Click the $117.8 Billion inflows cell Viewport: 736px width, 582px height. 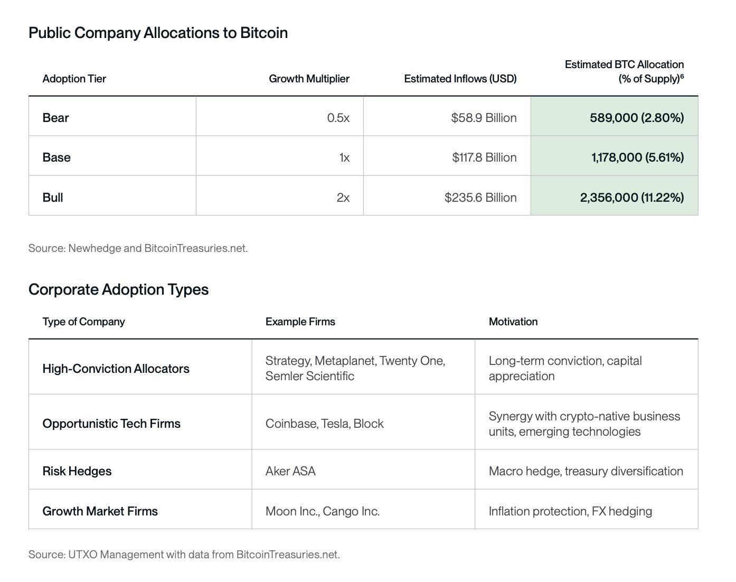click(484, 157)
